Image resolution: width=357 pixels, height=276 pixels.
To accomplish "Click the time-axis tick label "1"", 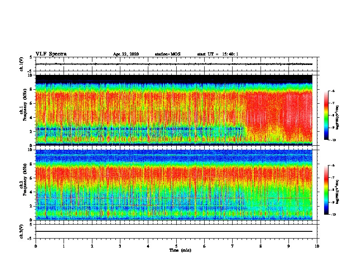I will tap(64, 246).
